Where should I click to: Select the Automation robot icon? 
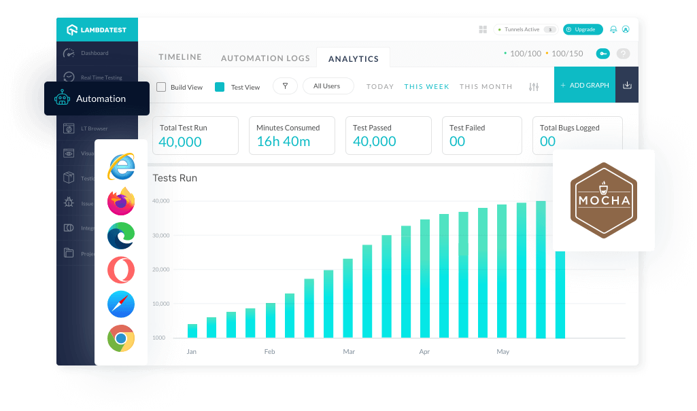63,98
